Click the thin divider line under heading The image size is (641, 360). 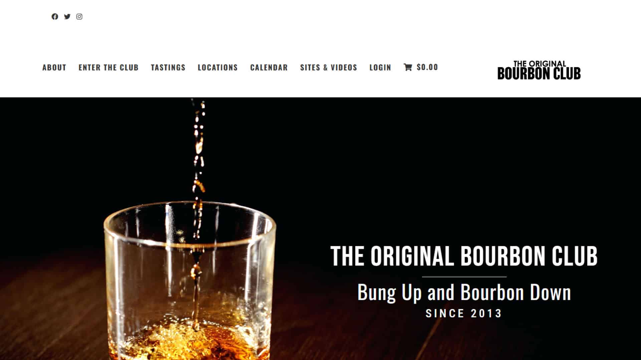[x=464, y=277]
